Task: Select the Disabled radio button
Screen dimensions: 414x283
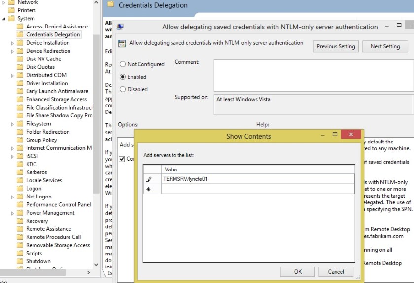Action: [x=122, y=89]
